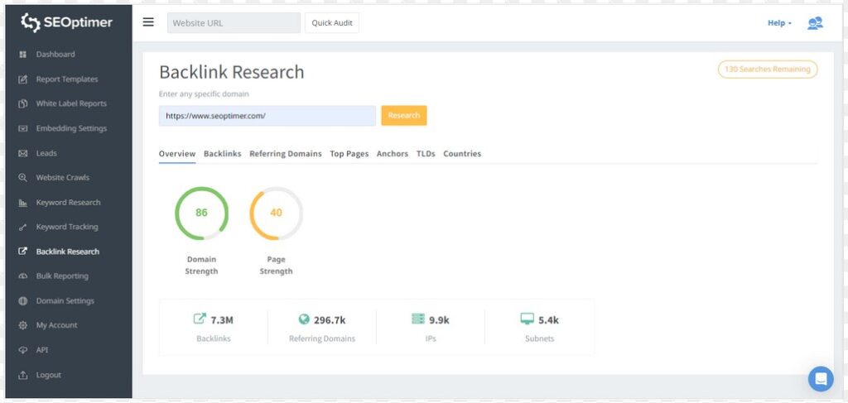Click the Embedding Settings icon
This screenshot has height=403, width=848.
(22, 128)
